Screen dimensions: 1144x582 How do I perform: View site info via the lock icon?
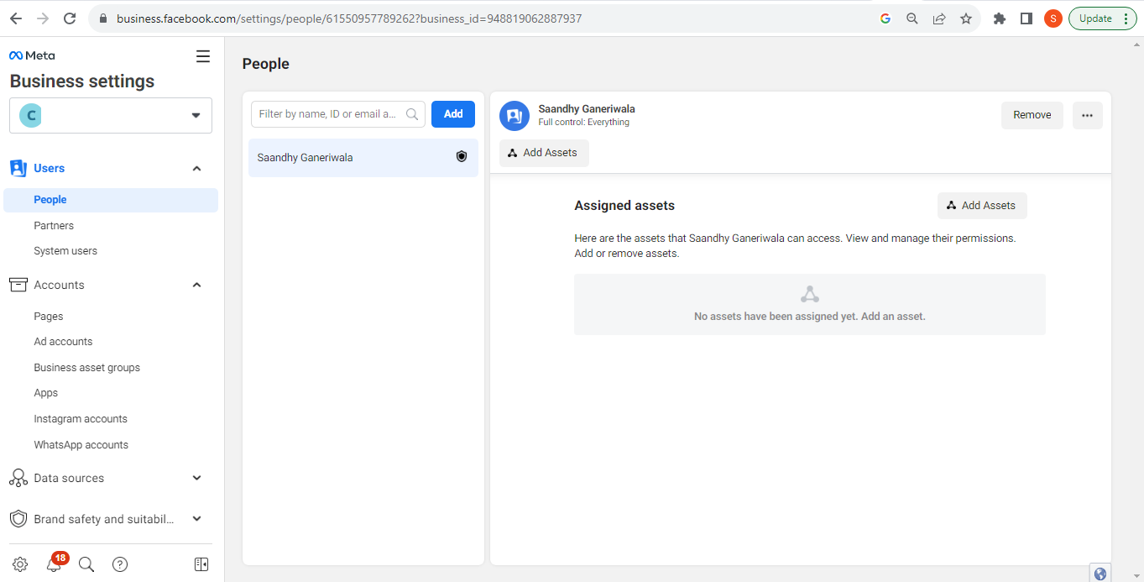(x=103, y=18)
